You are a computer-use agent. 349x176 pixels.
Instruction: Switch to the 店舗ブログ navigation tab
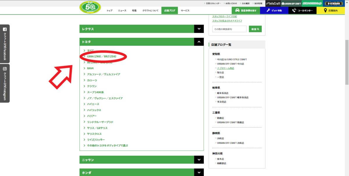tap(170, 10)
